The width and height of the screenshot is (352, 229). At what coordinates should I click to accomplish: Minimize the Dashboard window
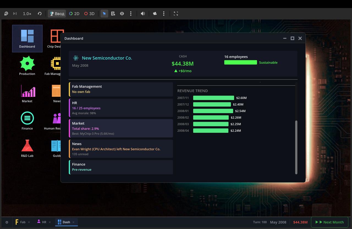click(285, 38)
